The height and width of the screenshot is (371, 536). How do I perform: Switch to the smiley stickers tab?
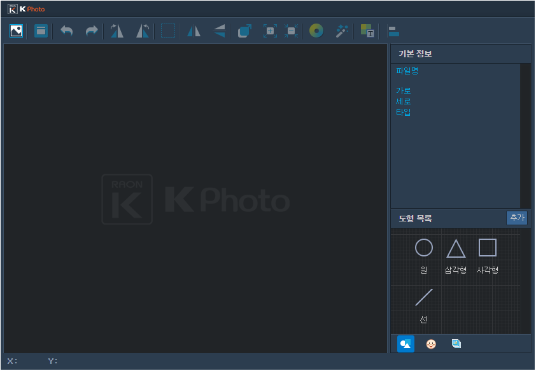[x=431, y=344]
